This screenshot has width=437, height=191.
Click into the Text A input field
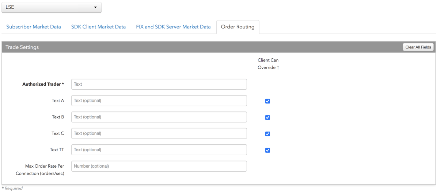click(159, 101)
